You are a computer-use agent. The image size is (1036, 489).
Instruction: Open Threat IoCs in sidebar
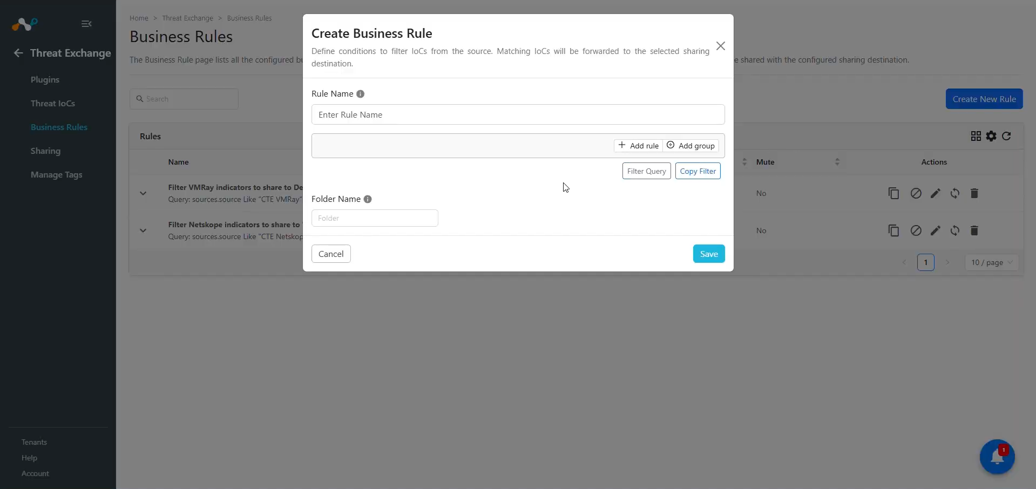(53, 104)
